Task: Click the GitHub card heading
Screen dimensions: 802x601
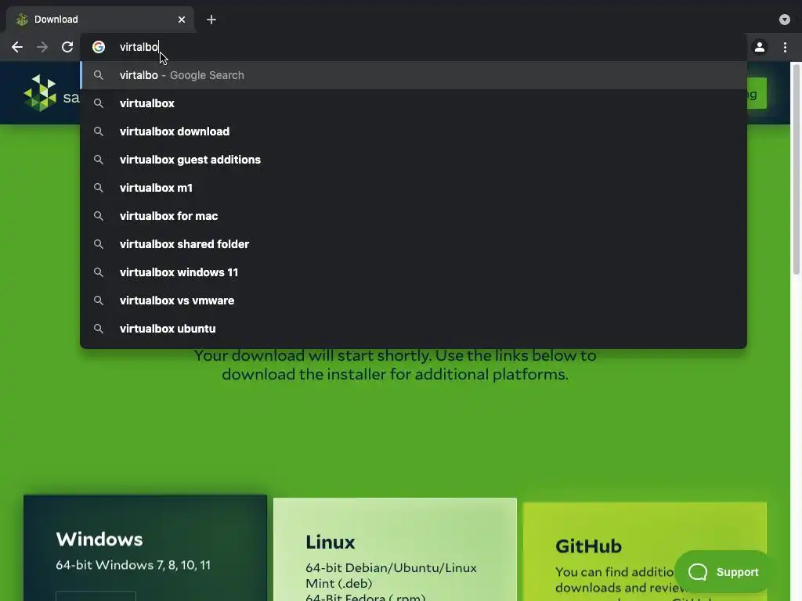Action: click(588, 546)
